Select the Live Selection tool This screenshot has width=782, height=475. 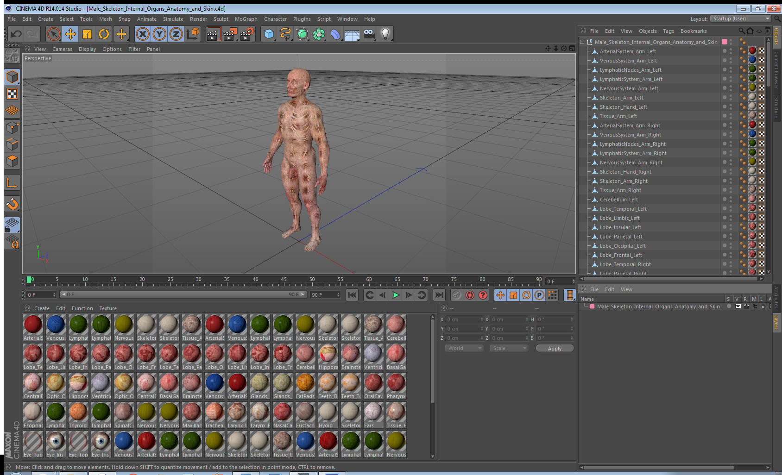point(54,34)
